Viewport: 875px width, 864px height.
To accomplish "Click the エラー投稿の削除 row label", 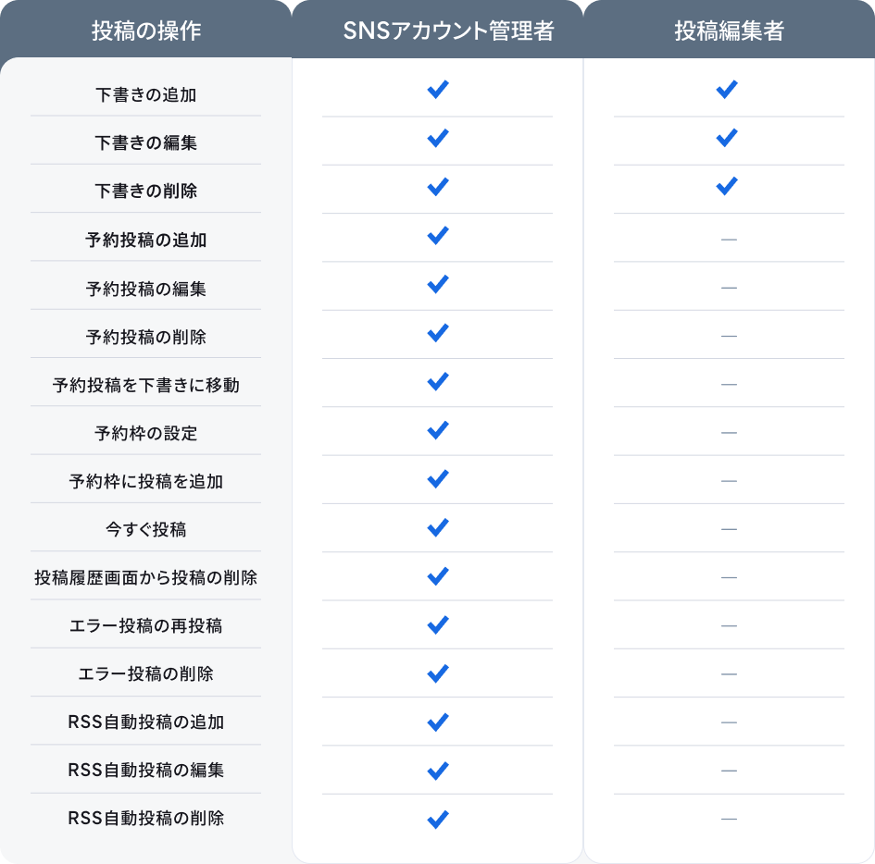I will tap(146, 673).
